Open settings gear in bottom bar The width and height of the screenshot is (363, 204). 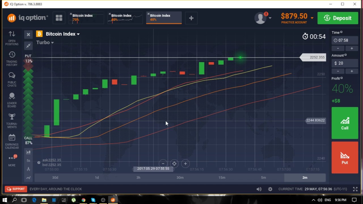pyautogui.click(x=270, y=189)
